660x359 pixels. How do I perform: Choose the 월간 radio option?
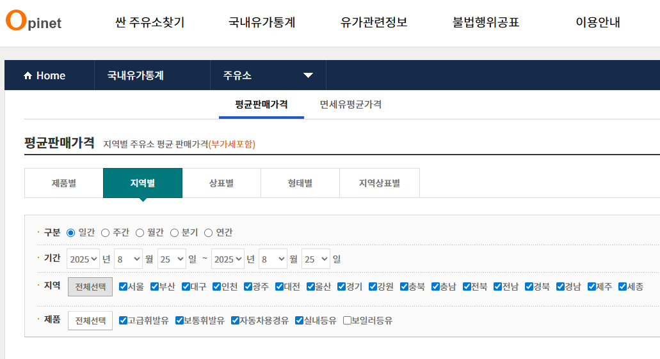[x=140, y=233]
